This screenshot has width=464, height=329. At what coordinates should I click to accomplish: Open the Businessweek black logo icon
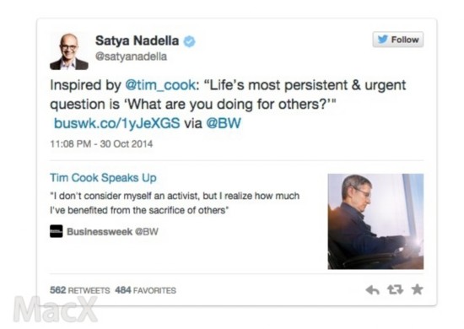tap(57, 231)
